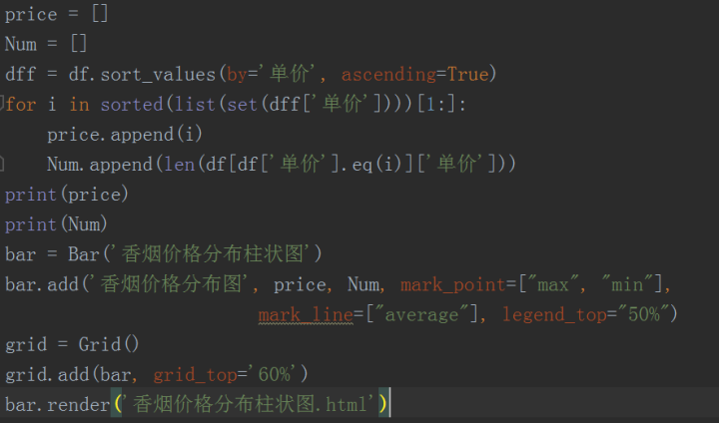Click the underlined 'mark_line' argument
The width and height of the screenshot is (719, 423).
pyautogui.click(x=306, y=315)
